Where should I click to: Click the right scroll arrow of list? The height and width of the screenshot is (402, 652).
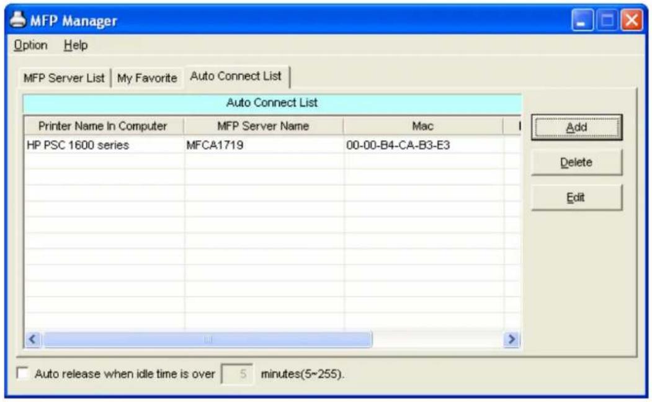511,339
